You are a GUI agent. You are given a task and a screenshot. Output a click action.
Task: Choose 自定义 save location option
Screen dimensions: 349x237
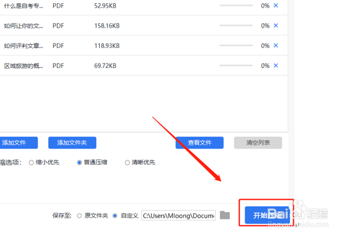(x=126, y=216)
